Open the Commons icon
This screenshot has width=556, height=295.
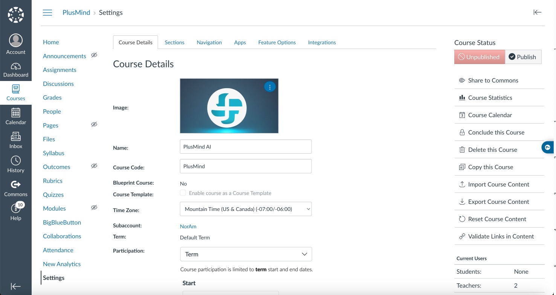pyautogui.click(x=16, y=188)
